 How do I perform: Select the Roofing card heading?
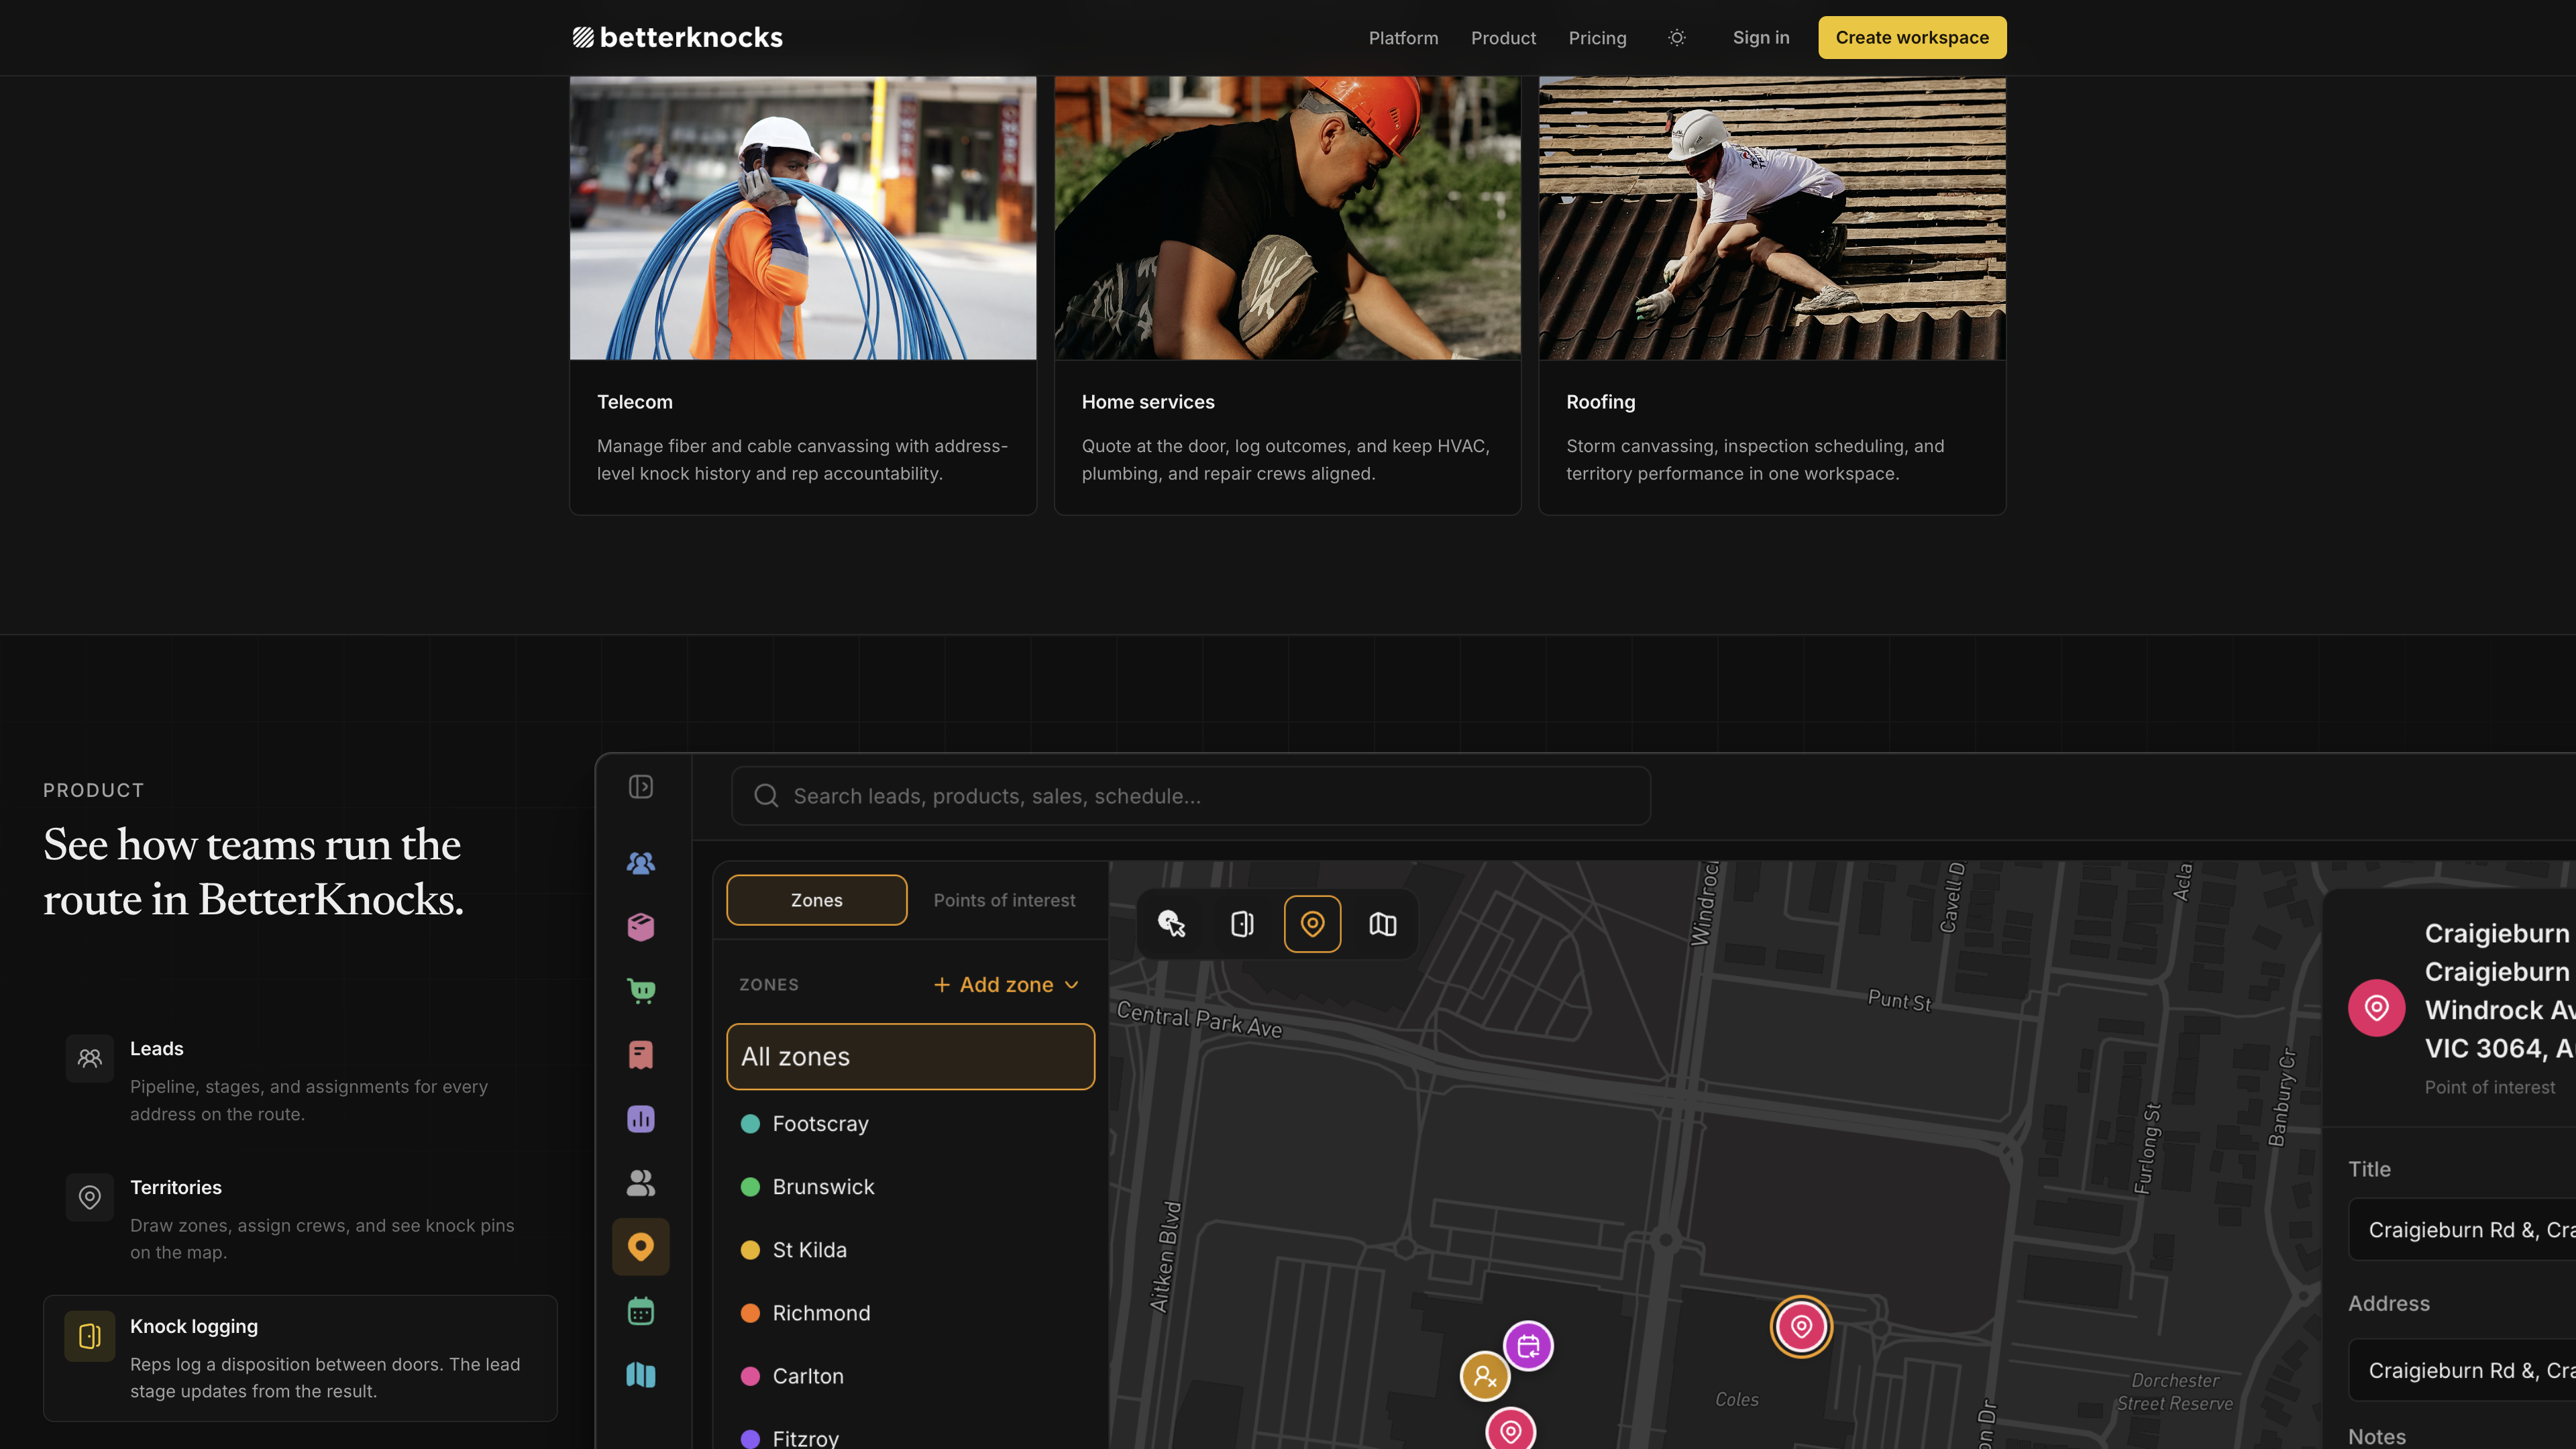(x=1600, y=402)
